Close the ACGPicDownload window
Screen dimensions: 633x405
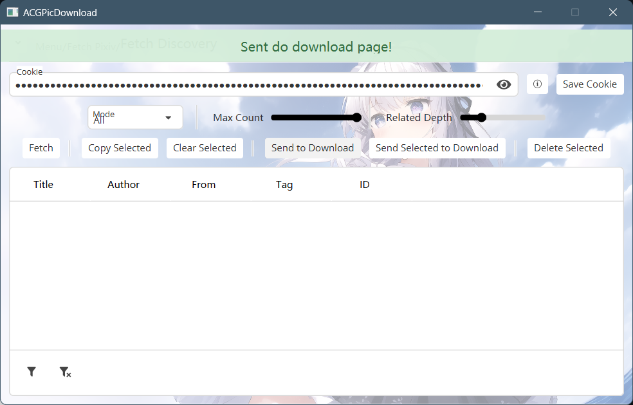pos(613,12)
